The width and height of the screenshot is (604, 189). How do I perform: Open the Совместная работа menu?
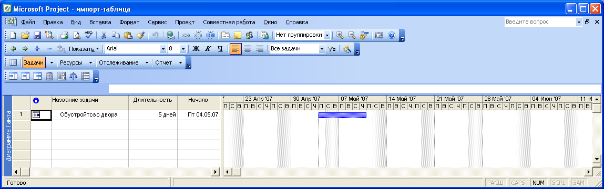click(x=229, y=23)
